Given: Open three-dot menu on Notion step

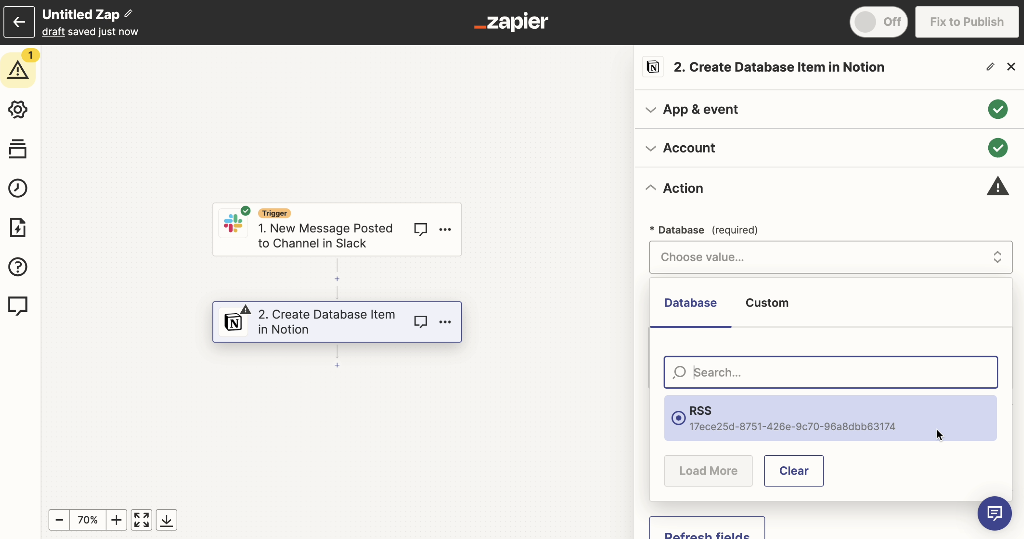Looking at the screenshot, I should (445, 322).
